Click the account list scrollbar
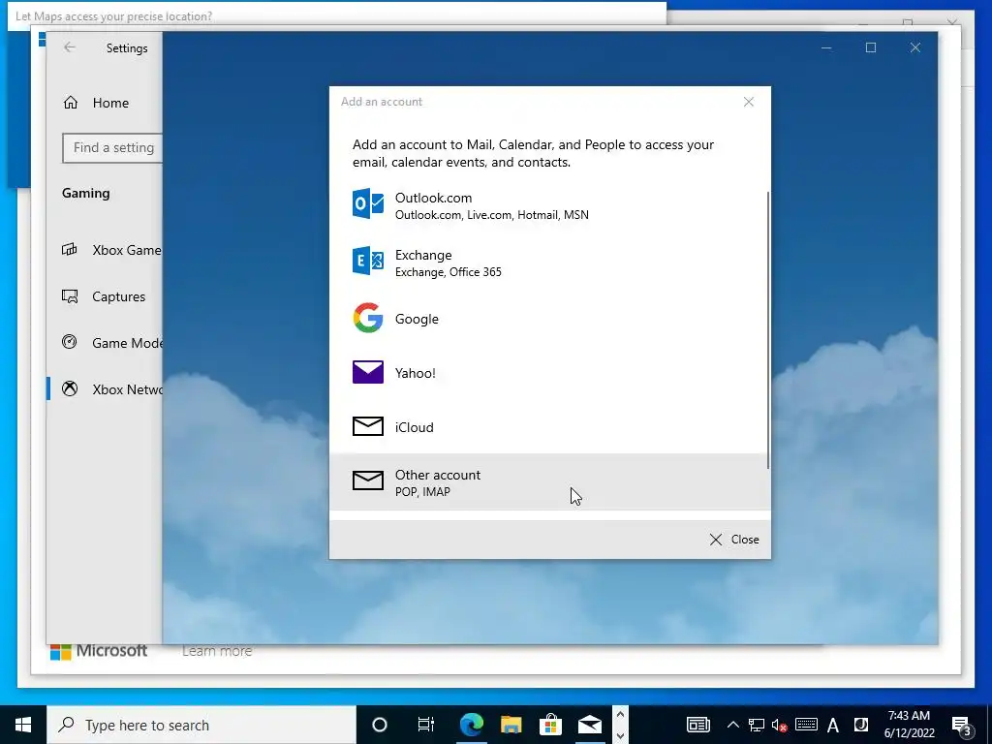 point(768,329)
